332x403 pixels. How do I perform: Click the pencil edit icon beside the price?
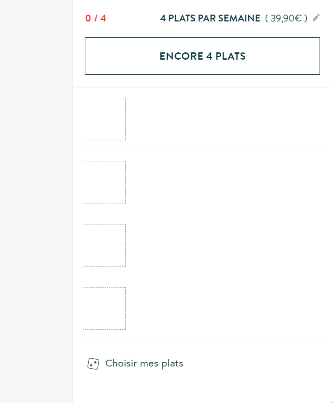(316, 18)
